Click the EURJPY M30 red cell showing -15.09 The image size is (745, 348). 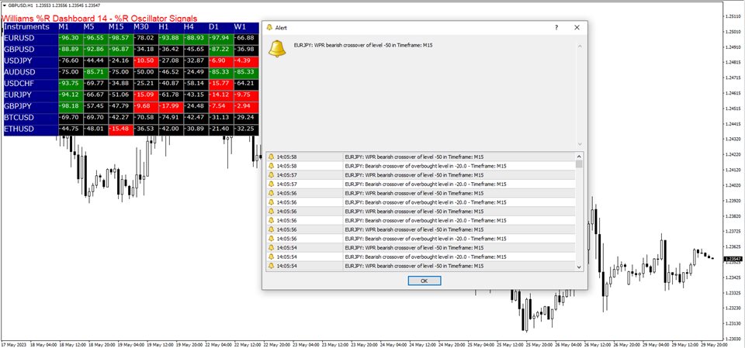click(146, 95)
